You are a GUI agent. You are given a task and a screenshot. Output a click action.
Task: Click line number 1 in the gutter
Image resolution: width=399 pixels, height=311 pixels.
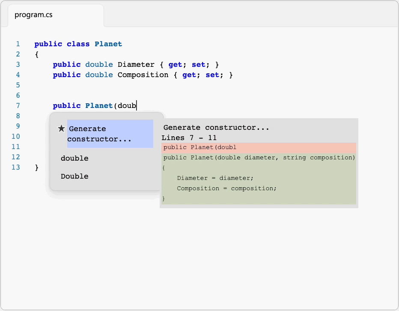[18, 44]
